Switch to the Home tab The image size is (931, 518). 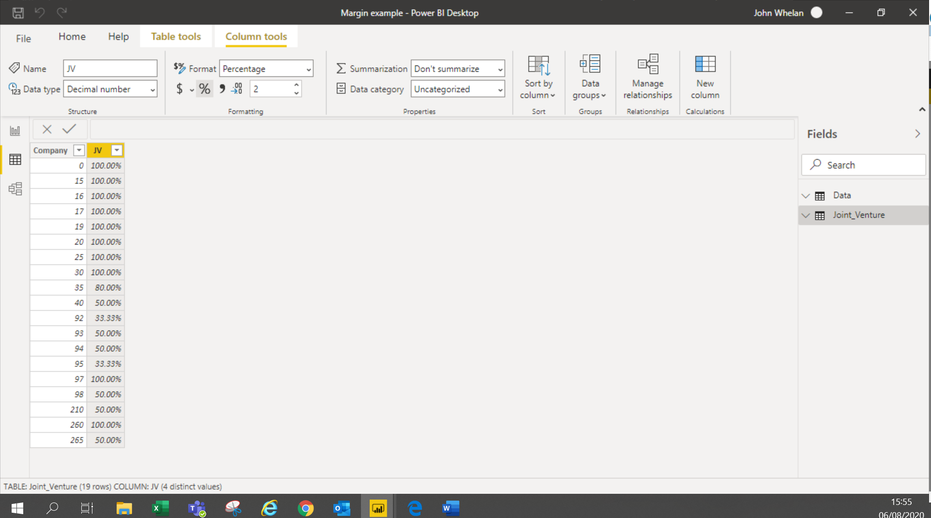72,36
